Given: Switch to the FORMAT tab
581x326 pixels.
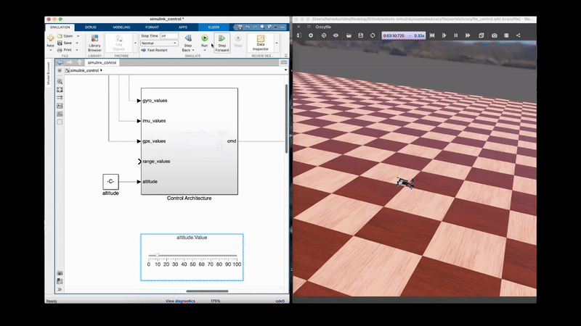Looking at the screenshot, I should click(152, 27).
